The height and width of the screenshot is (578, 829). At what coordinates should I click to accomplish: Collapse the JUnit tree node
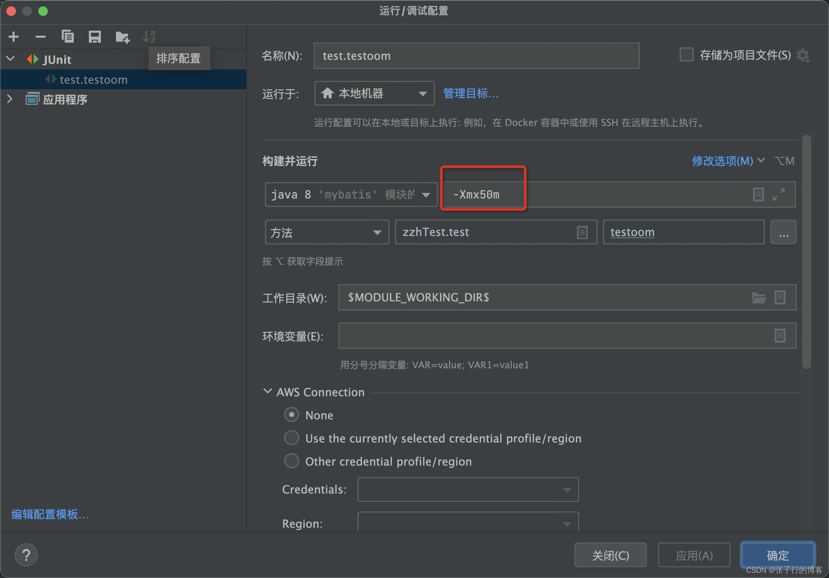coord(11,59)
